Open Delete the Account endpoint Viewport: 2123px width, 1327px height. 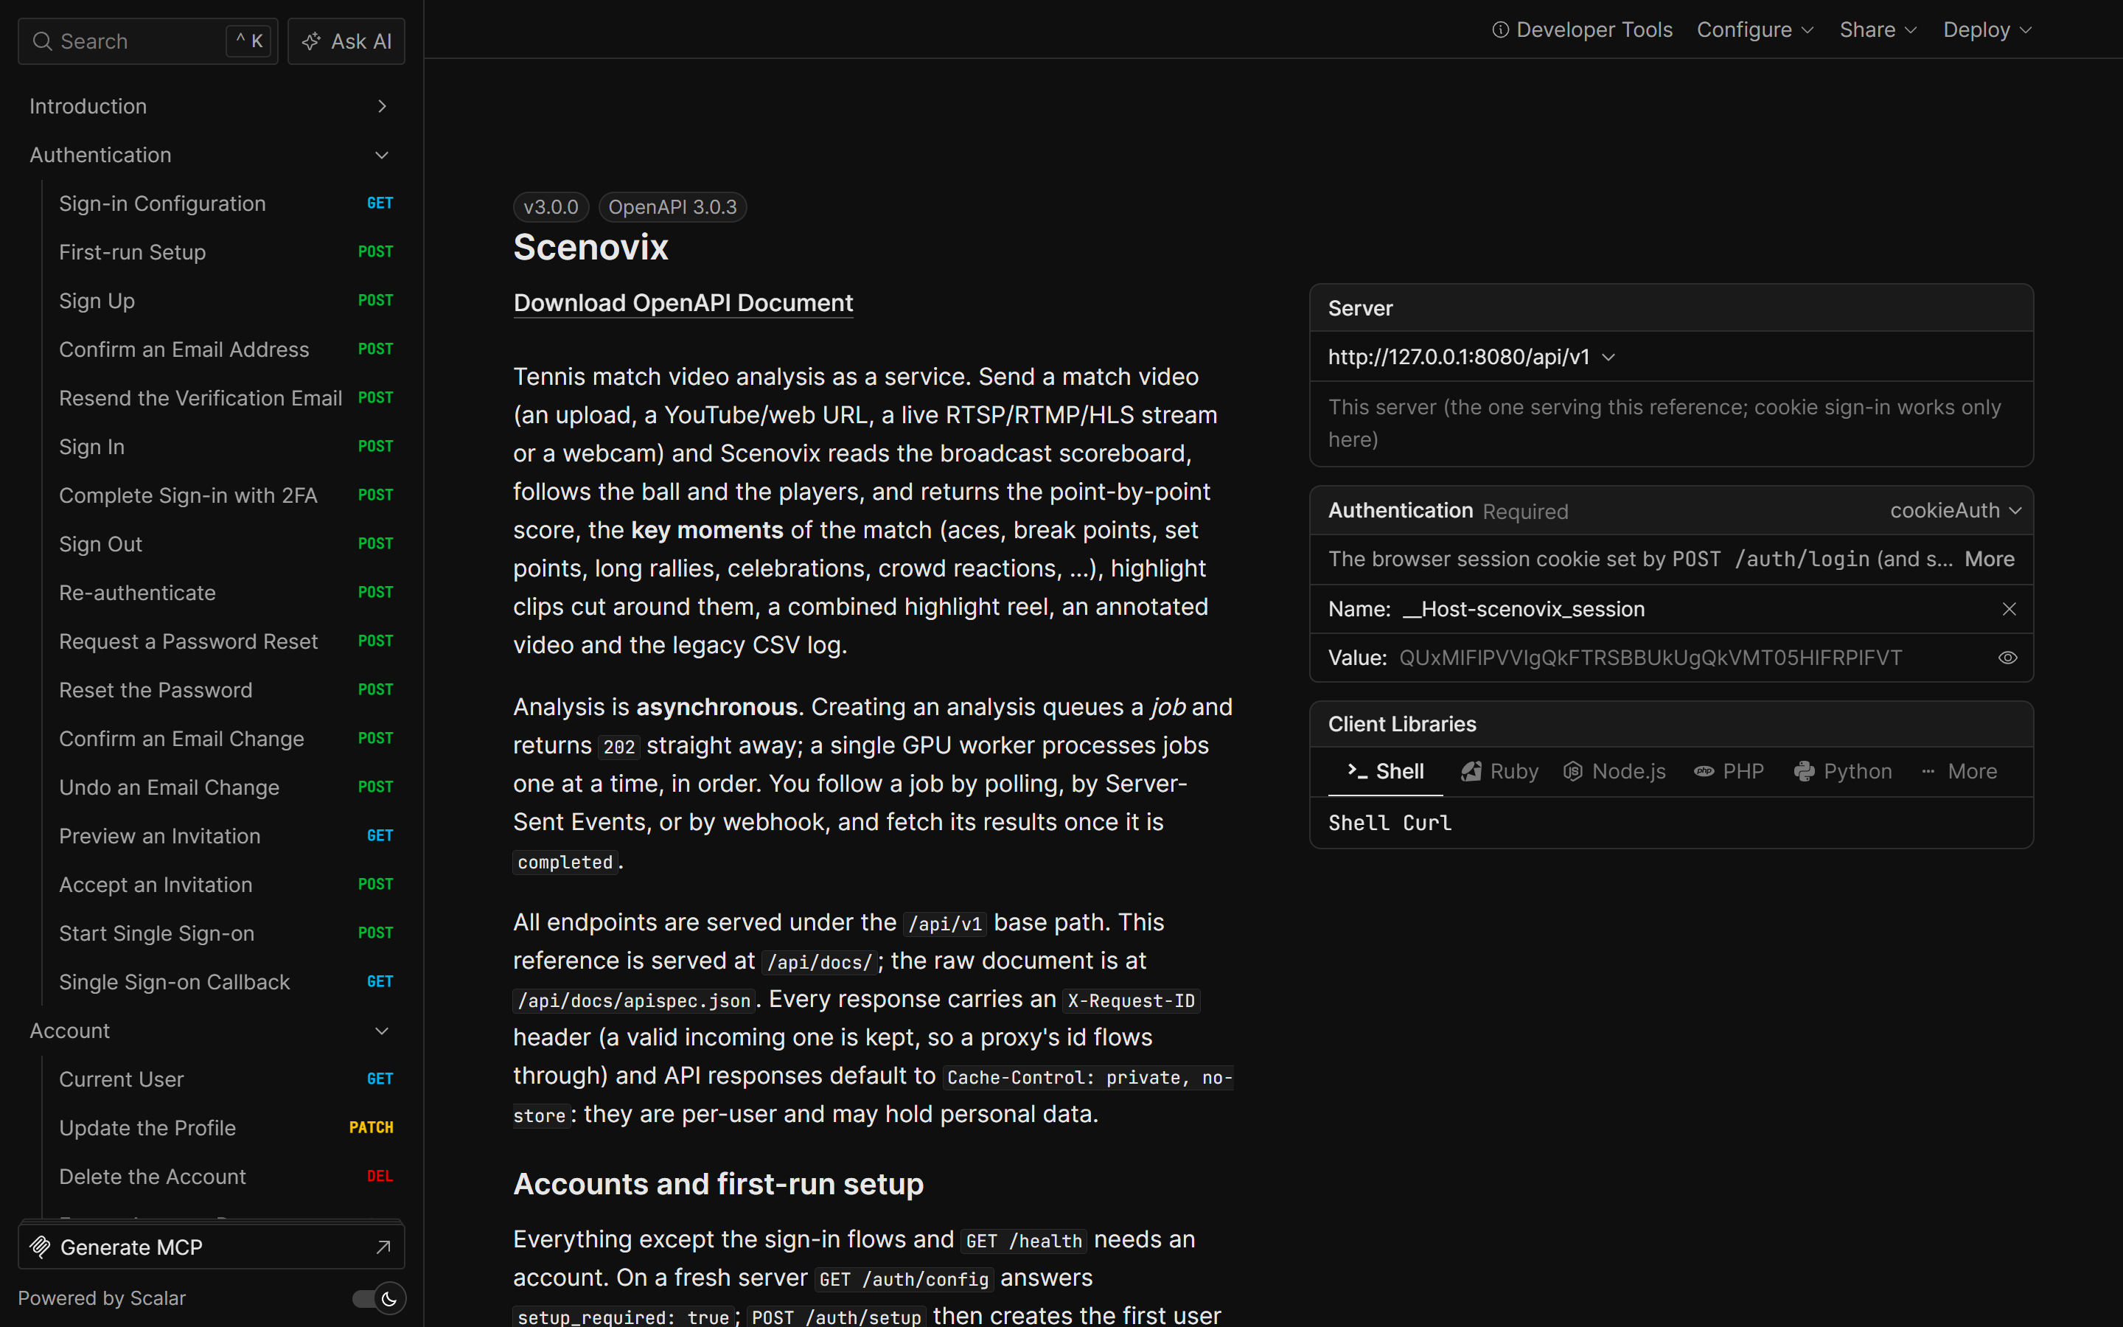click(226, 1177)
